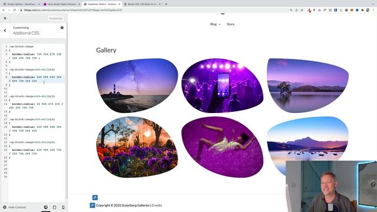Click the nth-child(4) selector line in CSS
Image resolution: width=377 pixels, height=212 pixels.
coord(32,119)
